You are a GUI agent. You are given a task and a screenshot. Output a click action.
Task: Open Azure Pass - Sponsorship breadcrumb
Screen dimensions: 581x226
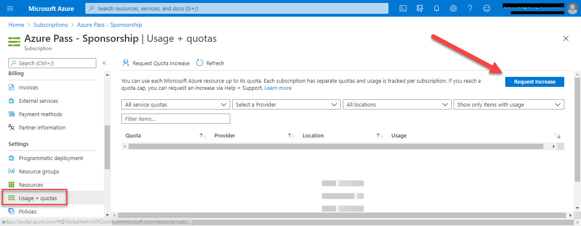pos(110,25)
